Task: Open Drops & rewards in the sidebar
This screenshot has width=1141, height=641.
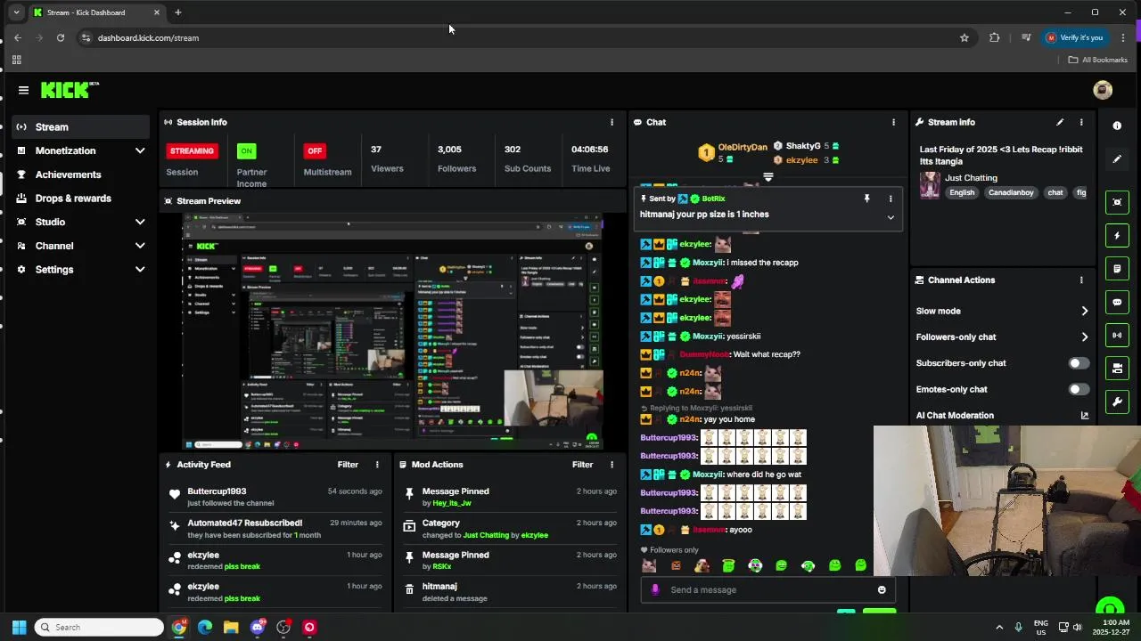Action: pos(80,199)
